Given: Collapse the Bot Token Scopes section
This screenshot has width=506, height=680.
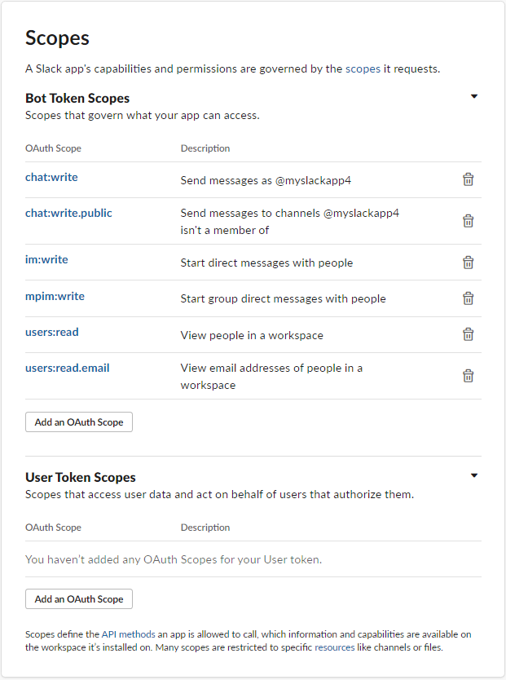Looking at the screenshot, I should pos(474,96).
